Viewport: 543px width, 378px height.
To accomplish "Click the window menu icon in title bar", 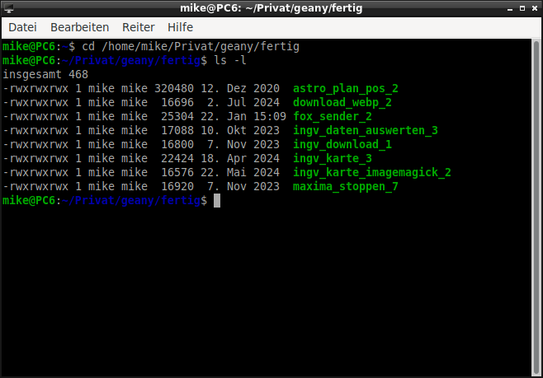I will [11, 9].
